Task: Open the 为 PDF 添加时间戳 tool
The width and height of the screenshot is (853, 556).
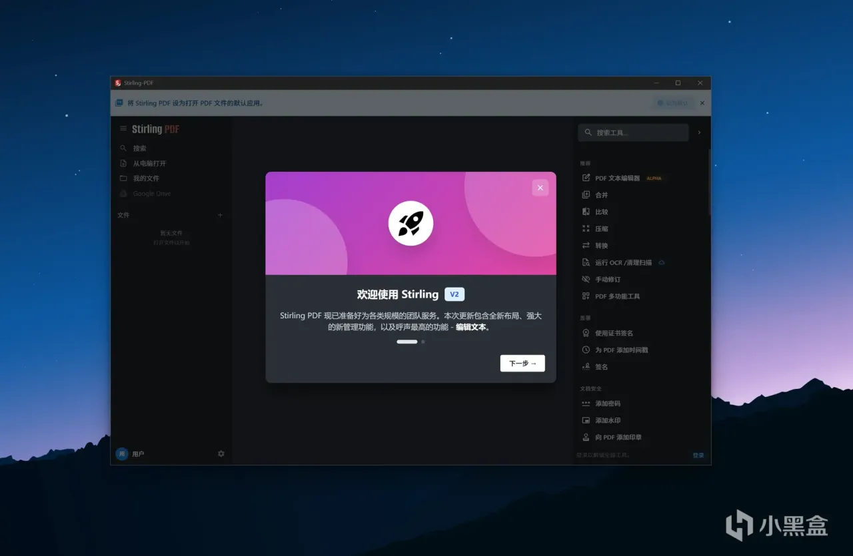Action: click(x=621, y=350)
